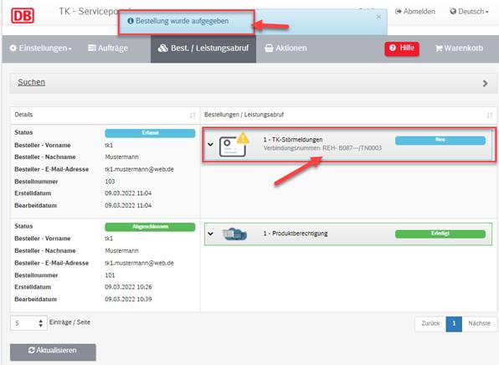The image size is (499, 365).
Task: Open the Aktionen tab
Action: click(286, 49)
